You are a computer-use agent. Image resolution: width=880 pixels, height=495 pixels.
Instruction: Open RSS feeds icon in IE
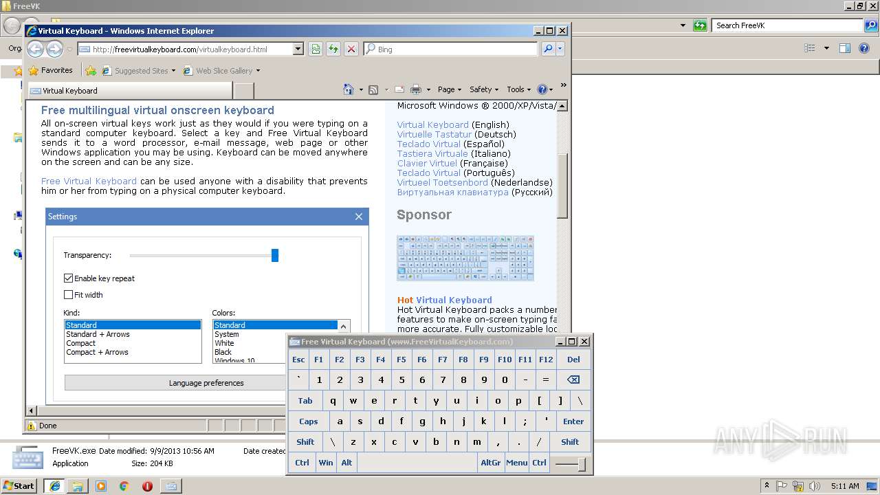tap(373, 89)
